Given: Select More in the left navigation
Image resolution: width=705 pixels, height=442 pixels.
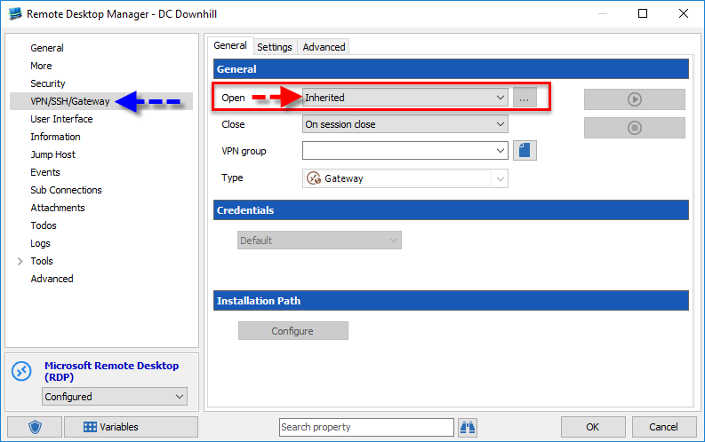Looking at the screenshot, I should coord(41,66).
